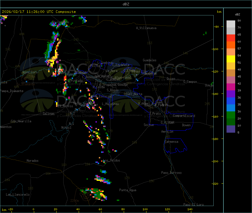Image resolution: width=252 pixels, height=213 pixels.
Task: Click the Salinas location label
Action: (48, 114)
